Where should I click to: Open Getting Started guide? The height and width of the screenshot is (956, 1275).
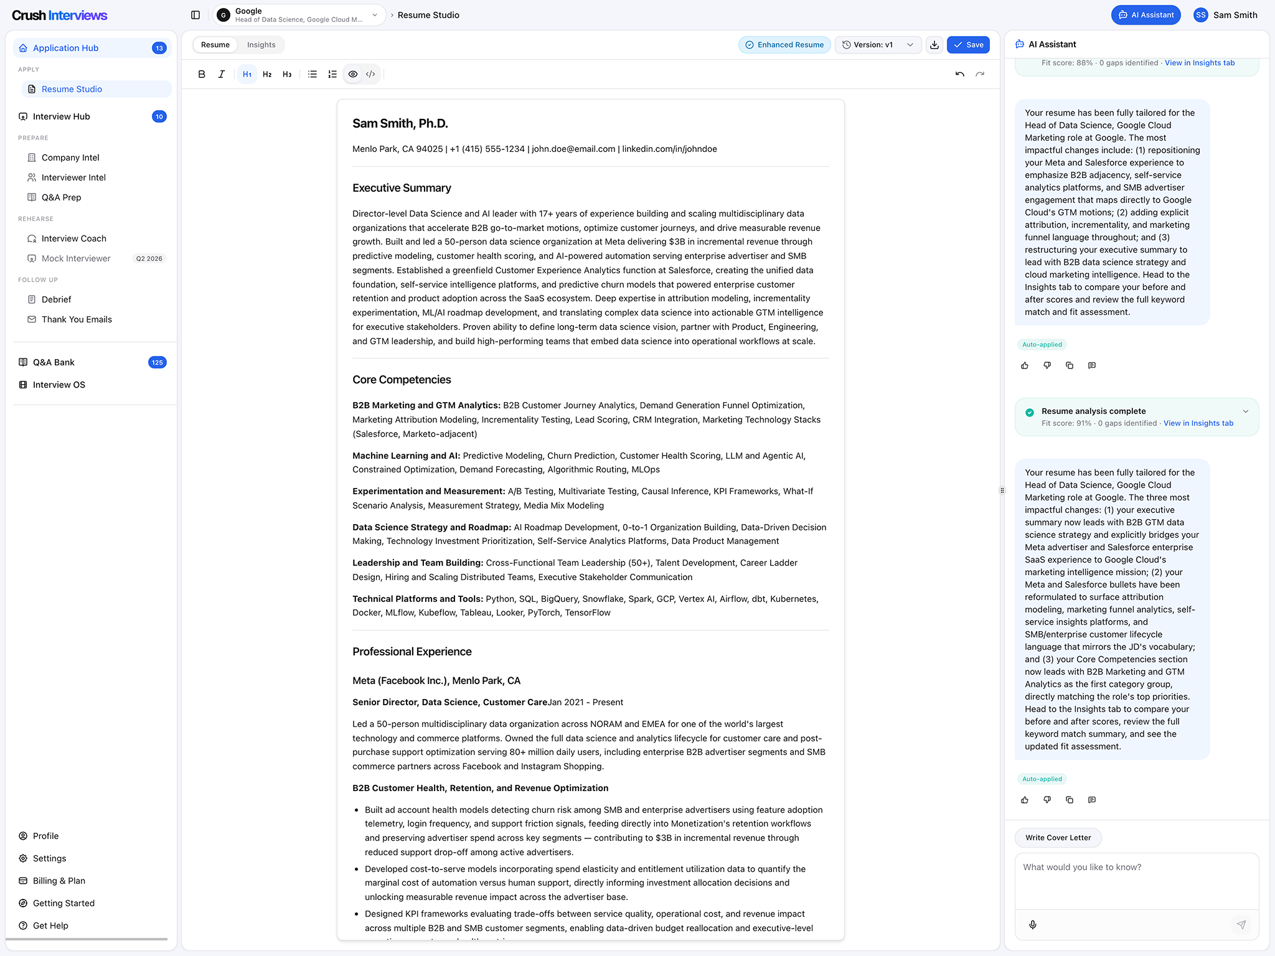(x=93, y=903)
